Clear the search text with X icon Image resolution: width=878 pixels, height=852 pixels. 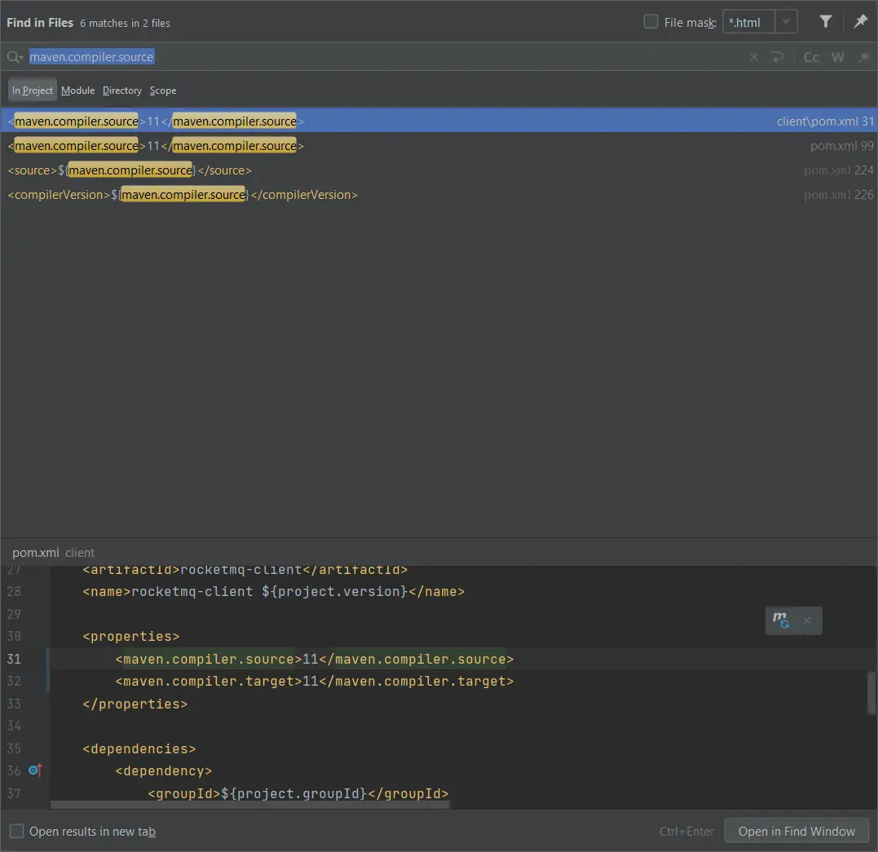(x=754, y=57)
